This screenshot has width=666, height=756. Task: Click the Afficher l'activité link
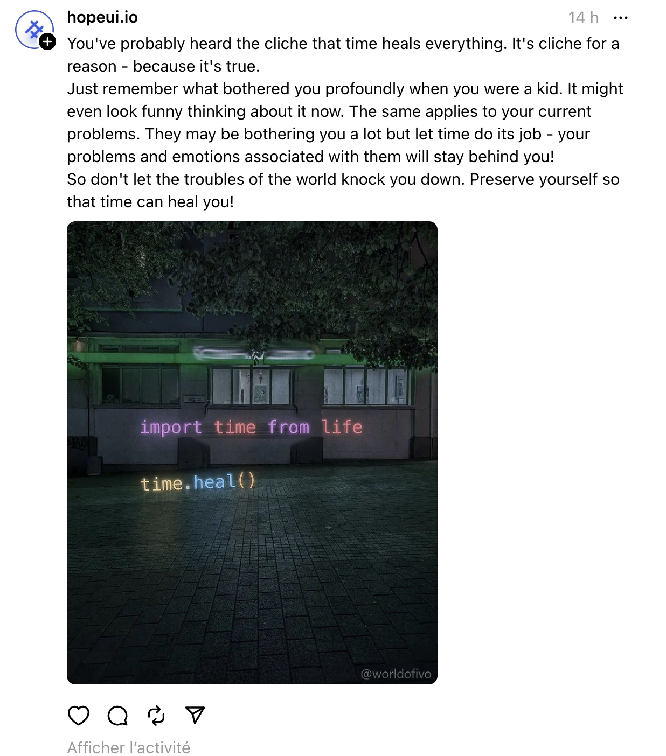[129, 747]
